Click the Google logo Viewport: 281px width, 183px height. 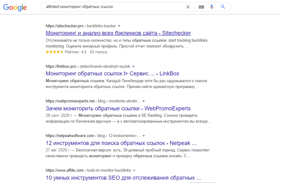pos(15,7)
